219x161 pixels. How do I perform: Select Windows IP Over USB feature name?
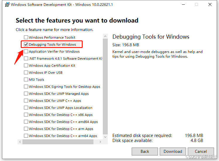46,73
